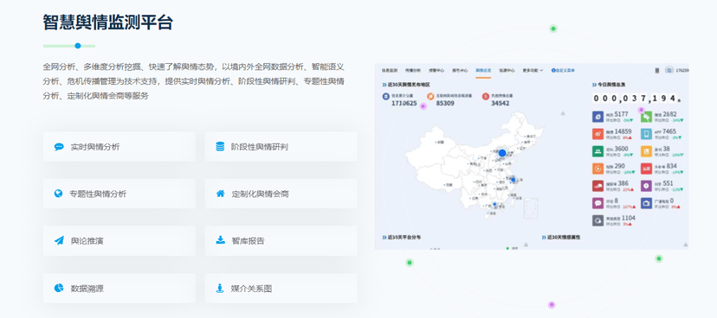The height and width of the screenshot is (318, 717).
Task: Click the blue icon beside total 1710625
Action: [385, 96]
